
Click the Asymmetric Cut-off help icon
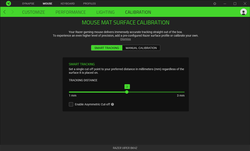click(x=112, y=105)
